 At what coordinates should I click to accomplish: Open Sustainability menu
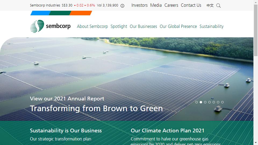(212, 27)
